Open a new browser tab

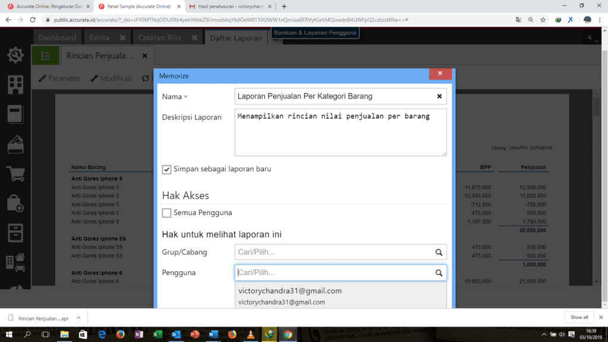pos(284,6)
